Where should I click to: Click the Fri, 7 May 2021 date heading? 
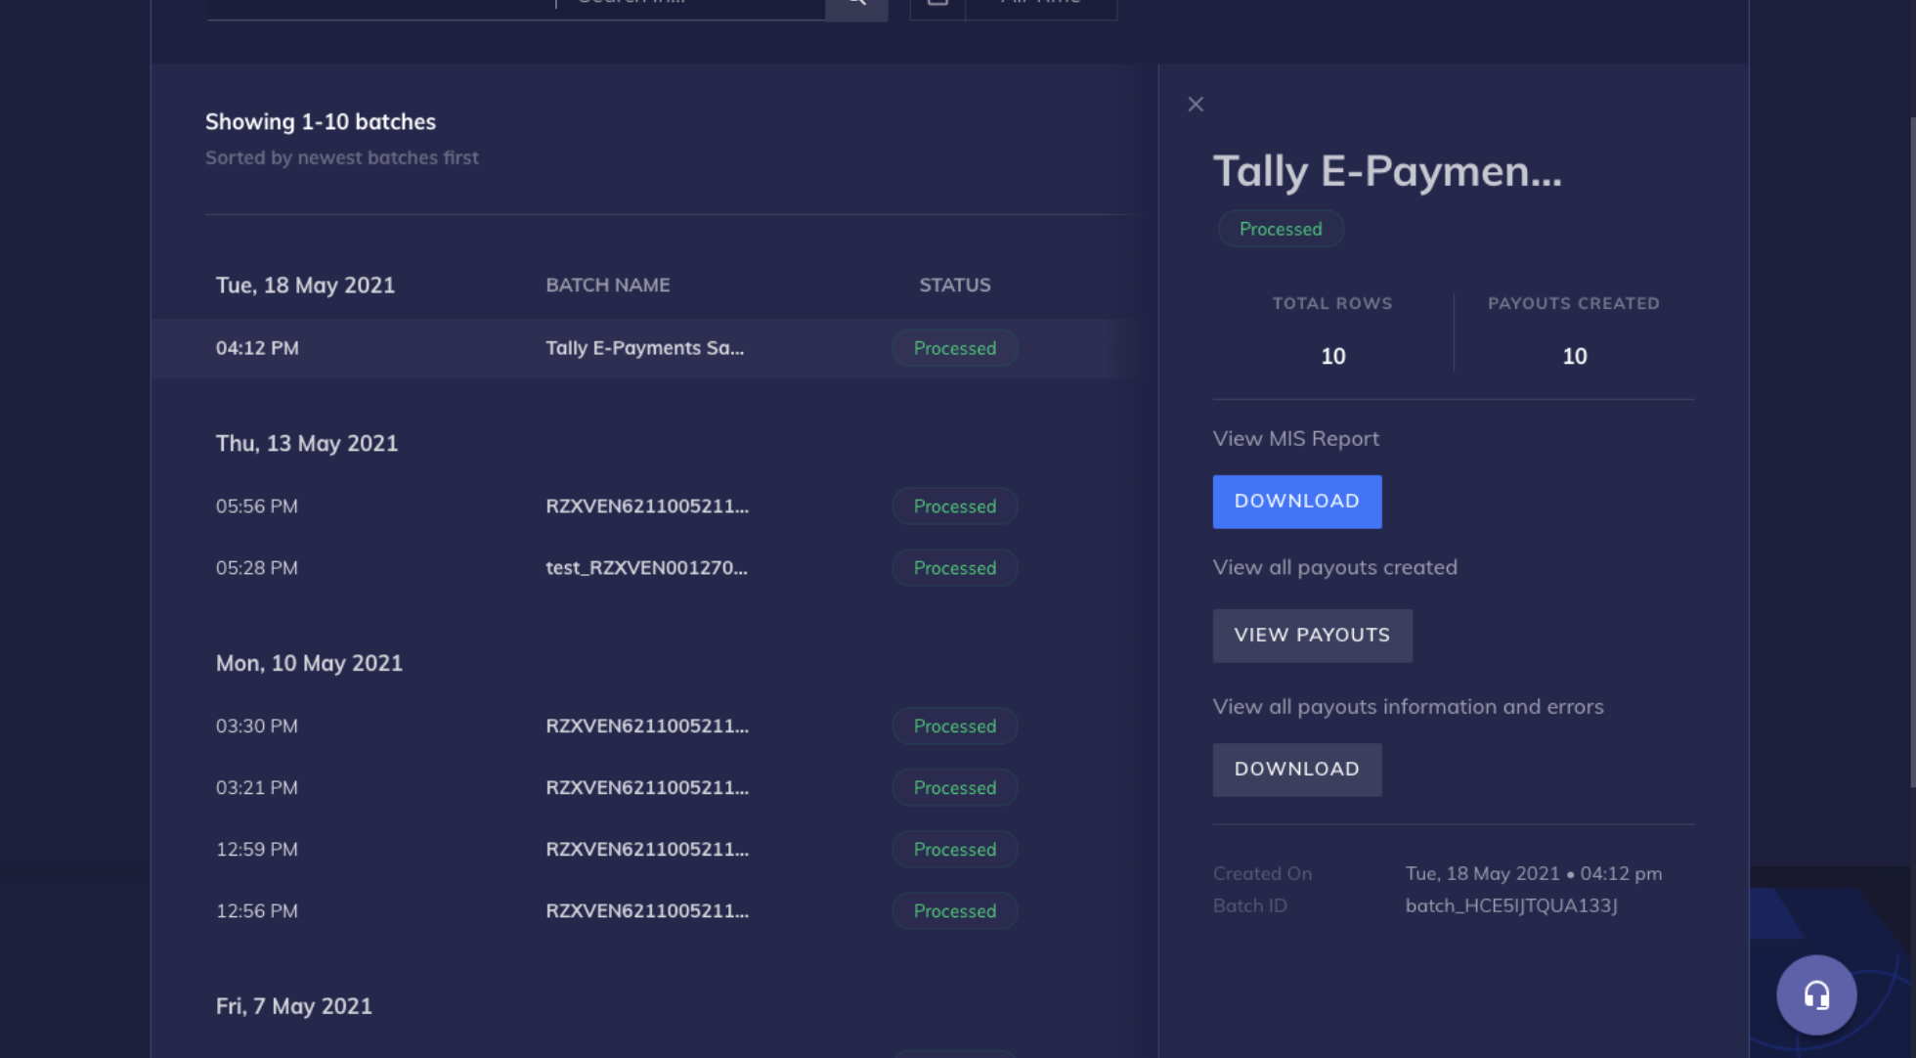(x=294, y=1007)
